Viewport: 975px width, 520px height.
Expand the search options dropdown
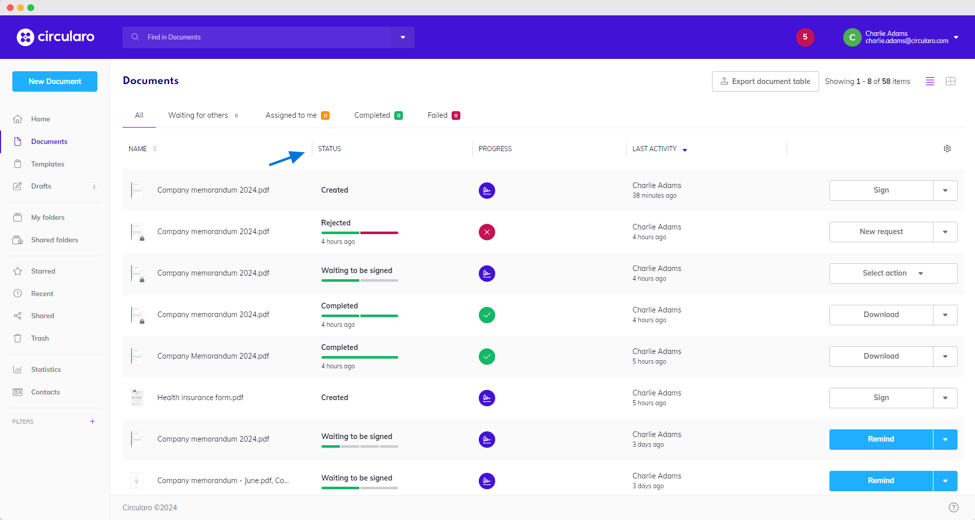(x=403, y=37)
